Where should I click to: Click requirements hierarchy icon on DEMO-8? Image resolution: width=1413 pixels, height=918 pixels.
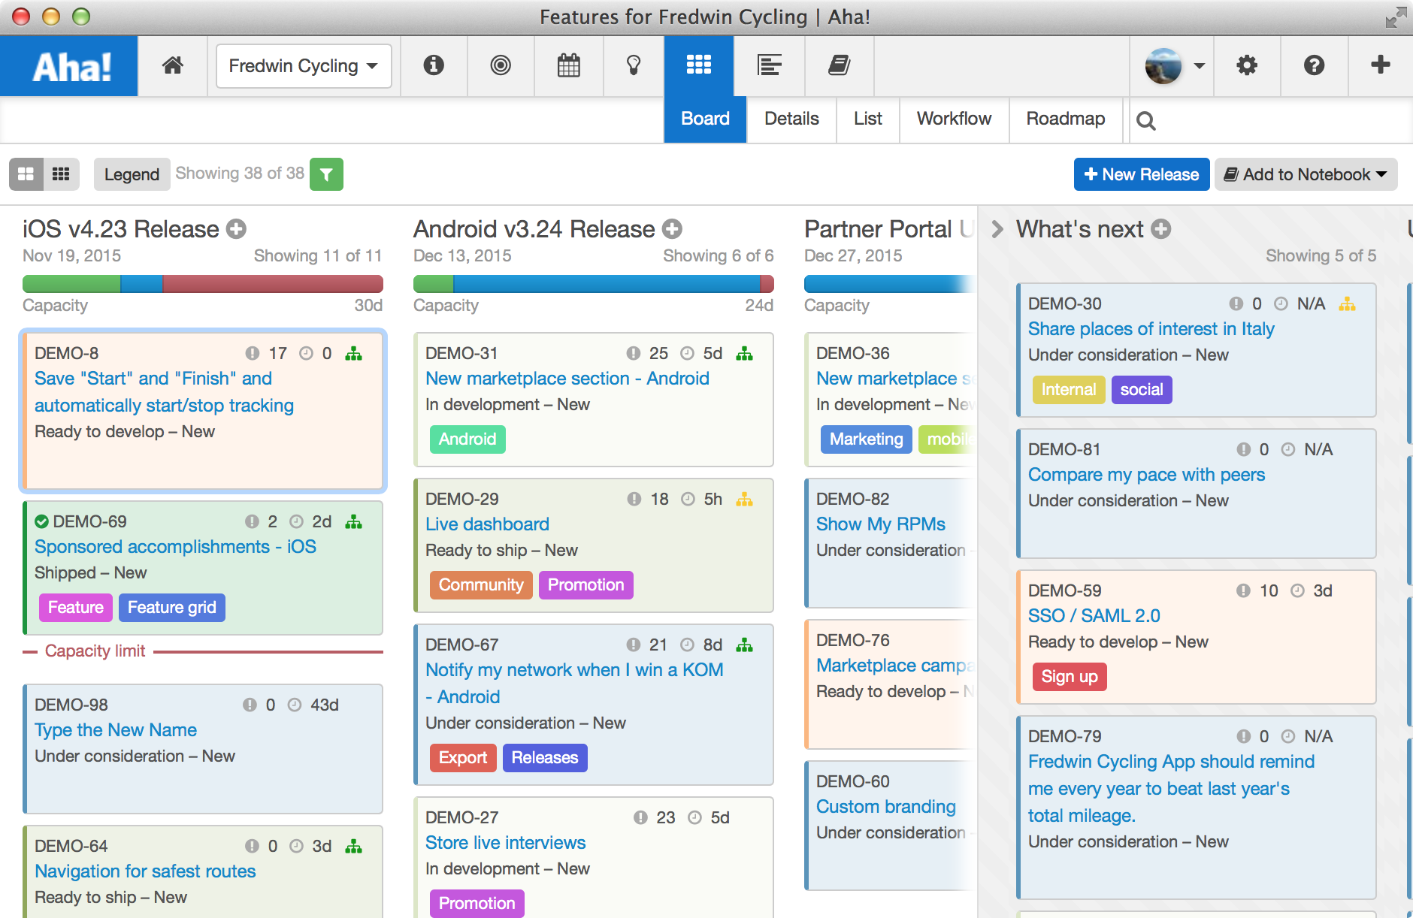(353, 353)
